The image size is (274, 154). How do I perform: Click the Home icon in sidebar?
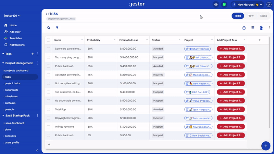[x=6, y=25]
